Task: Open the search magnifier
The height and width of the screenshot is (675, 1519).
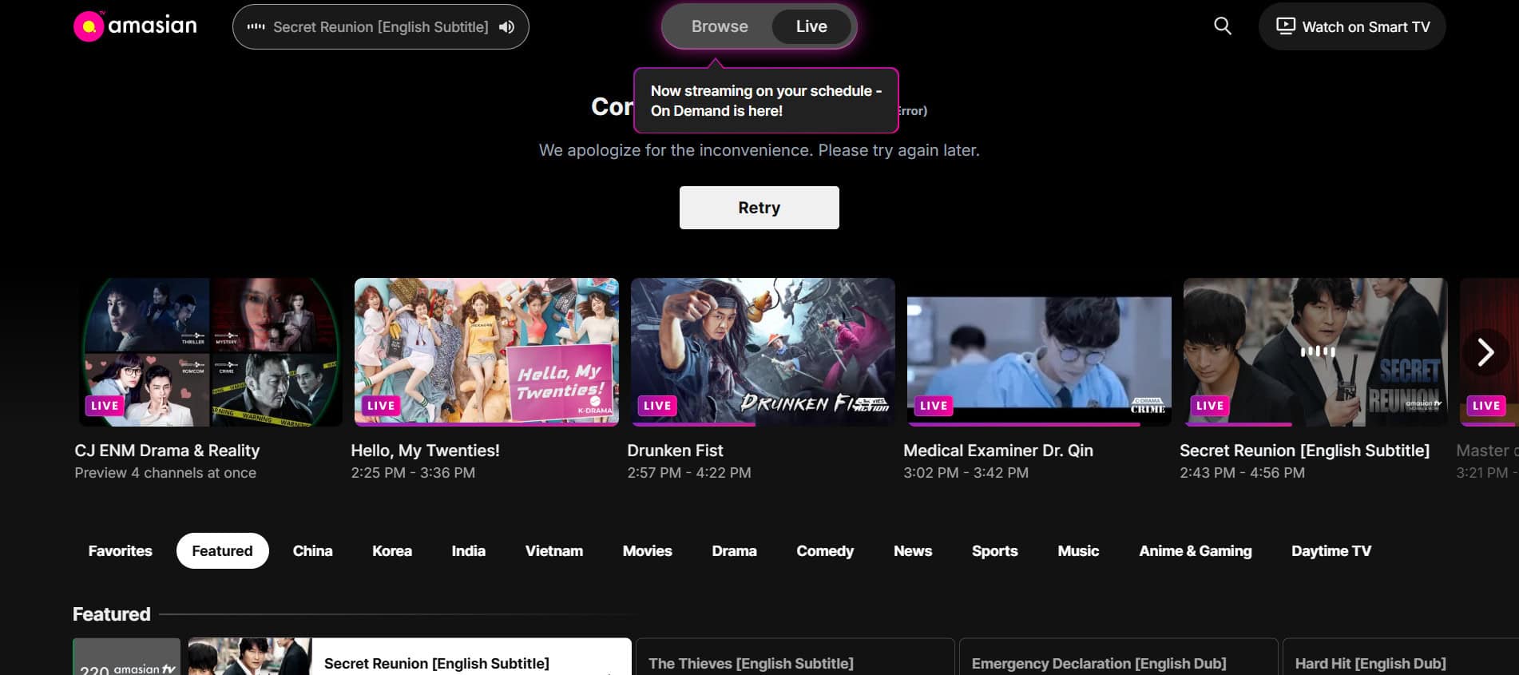Action: (1222, 26)
